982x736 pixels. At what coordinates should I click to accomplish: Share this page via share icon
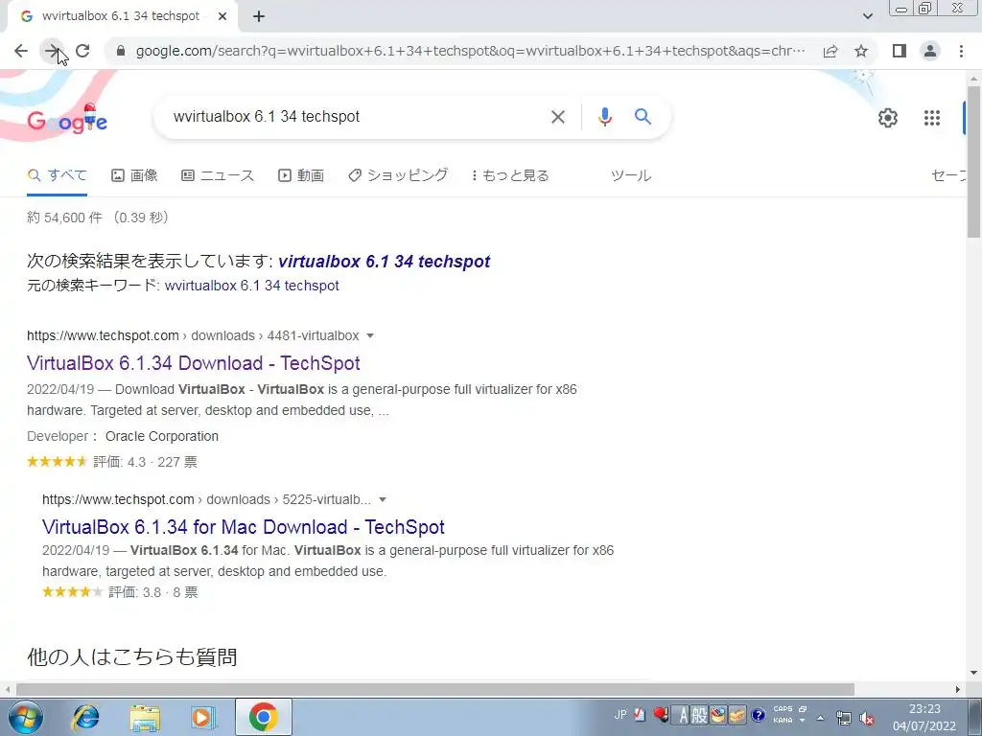pyautogui.click(x=830, y=51)
